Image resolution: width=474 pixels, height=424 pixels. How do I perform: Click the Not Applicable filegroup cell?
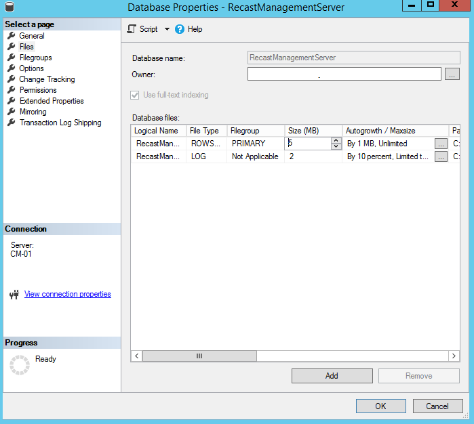256,156
